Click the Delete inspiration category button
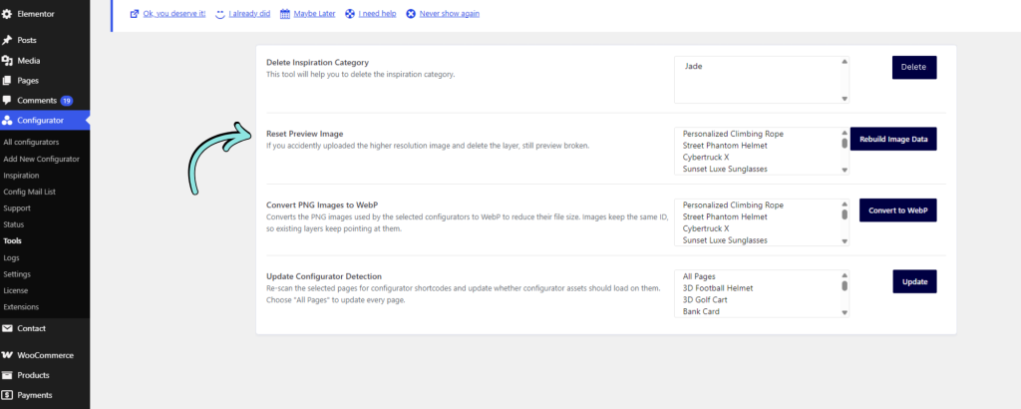 914,68
